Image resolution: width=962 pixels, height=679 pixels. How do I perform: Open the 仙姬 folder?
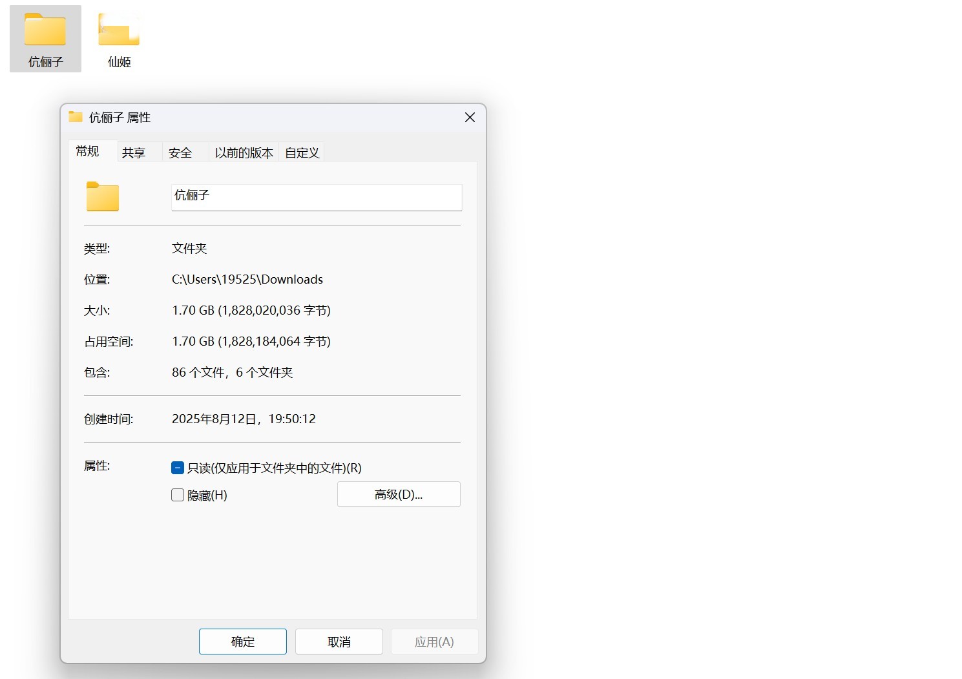(118, 29)
